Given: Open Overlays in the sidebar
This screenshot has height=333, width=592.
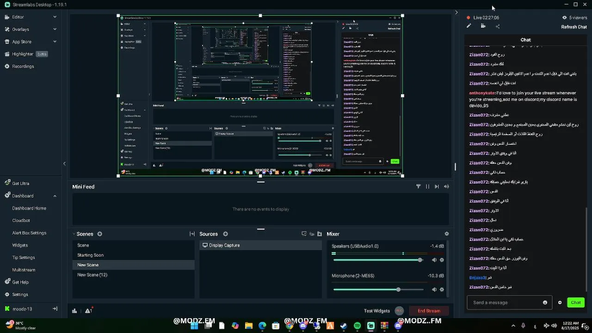Looking at the screenshot, I should (x=20, y=29).
